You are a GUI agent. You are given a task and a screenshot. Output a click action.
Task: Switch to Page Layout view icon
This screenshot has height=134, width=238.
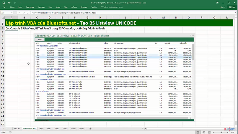click(x=204, y=132)
